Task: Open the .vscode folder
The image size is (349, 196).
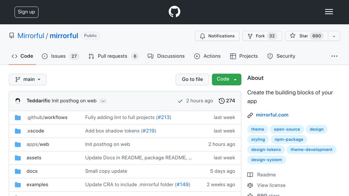Action: pos(35,131)
